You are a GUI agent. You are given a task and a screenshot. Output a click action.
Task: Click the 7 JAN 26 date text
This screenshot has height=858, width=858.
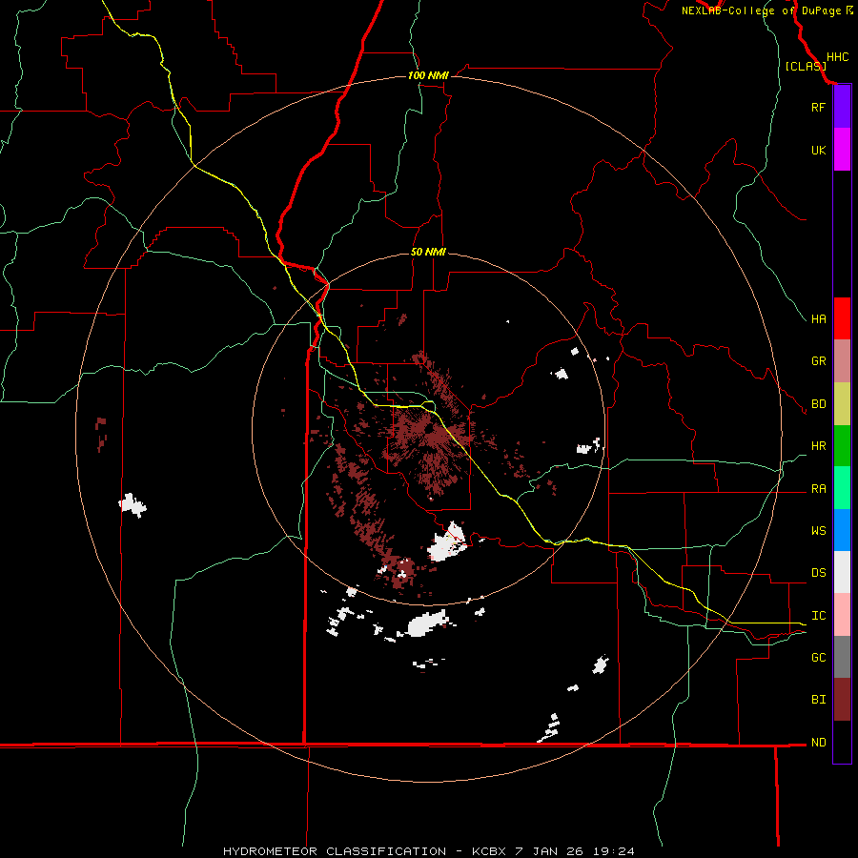550,851
